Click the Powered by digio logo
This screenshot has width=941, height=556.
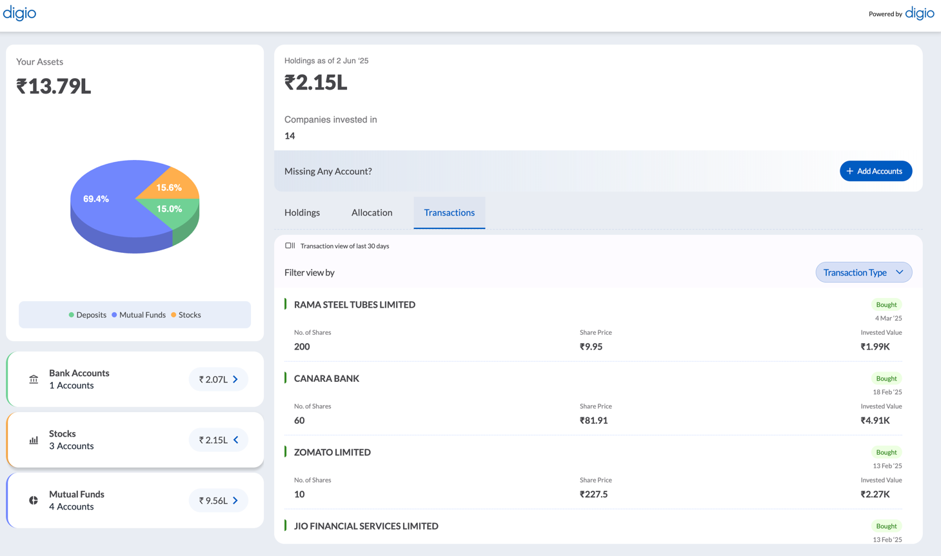920,13
